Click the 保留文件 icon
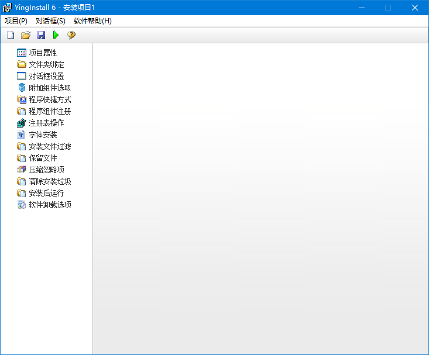429x355 pixels. (21, 158)
